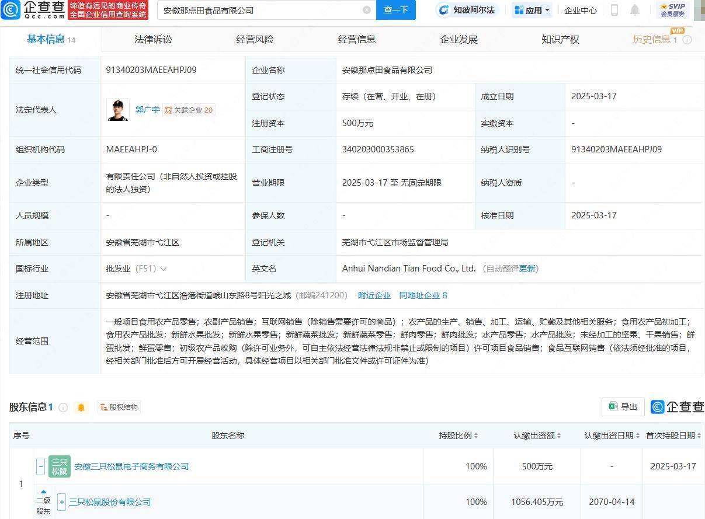Viewport: 705px width, 519px height.
Task: Click the info icon beside 历史信息
Action: point(687,40)
